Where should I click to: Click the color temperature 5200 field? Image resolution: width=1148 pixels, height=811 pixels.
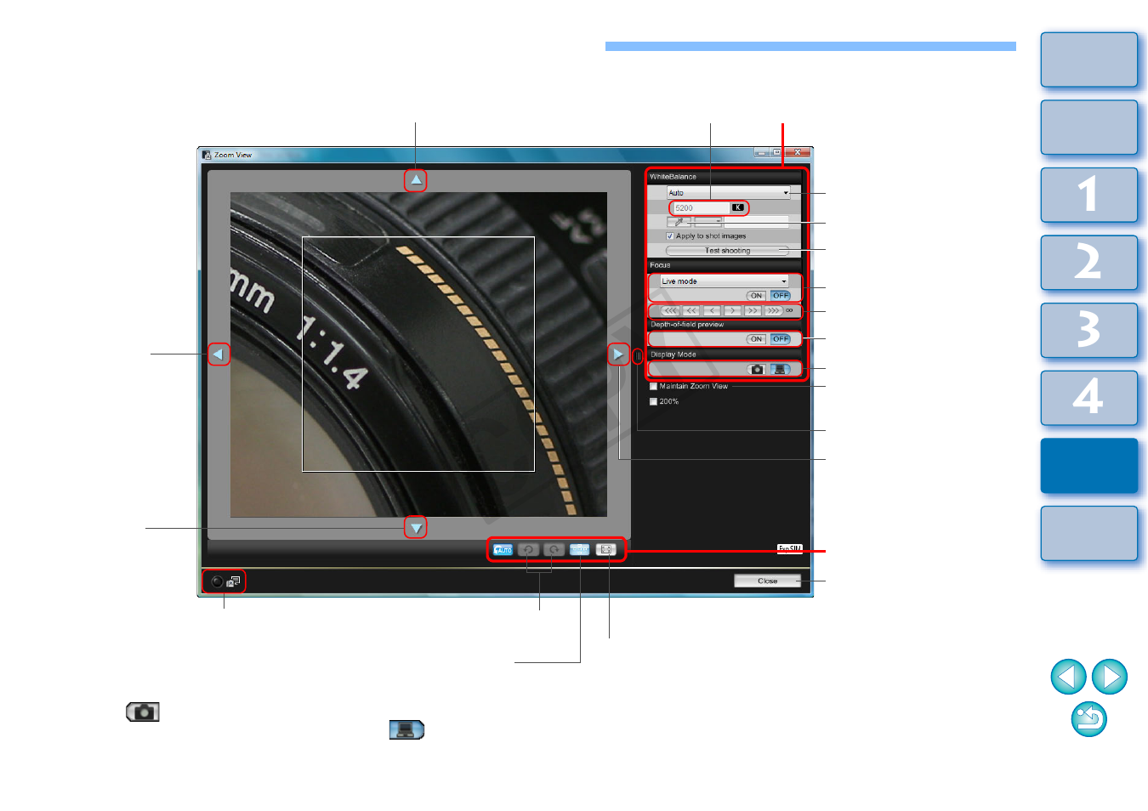click(x=701, y=208)
